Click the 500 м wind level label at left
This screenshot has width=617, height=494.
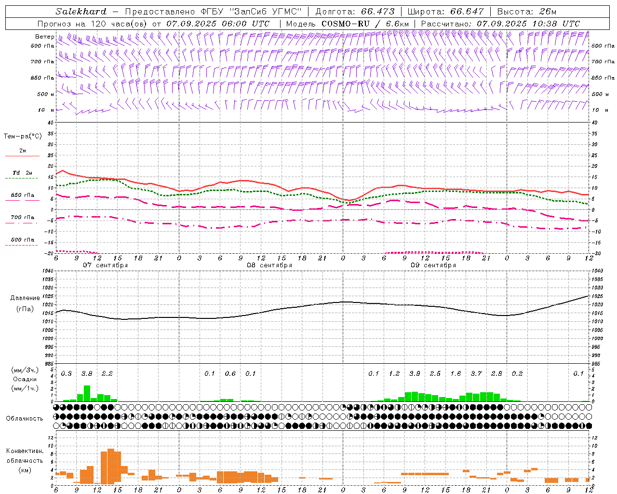tap(45, 94)
